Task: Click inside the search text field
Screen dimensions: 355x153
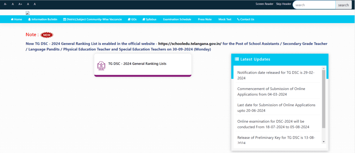Action: coord(314,5)
